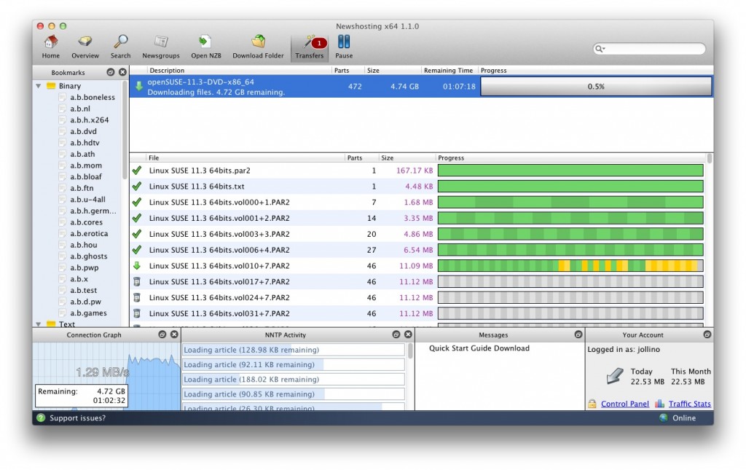Click the queued icon for vol024+7.PAR2
Viewport: 746px width, 470px height.
click(x=136, y=297)
